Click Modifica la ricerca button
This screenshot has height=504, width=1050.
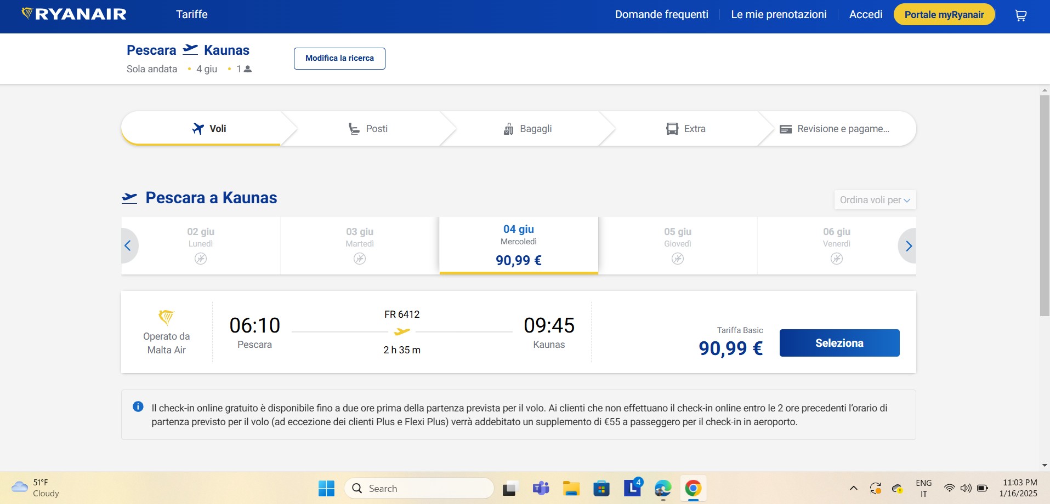pyautogui.click(x=339, y=59)
